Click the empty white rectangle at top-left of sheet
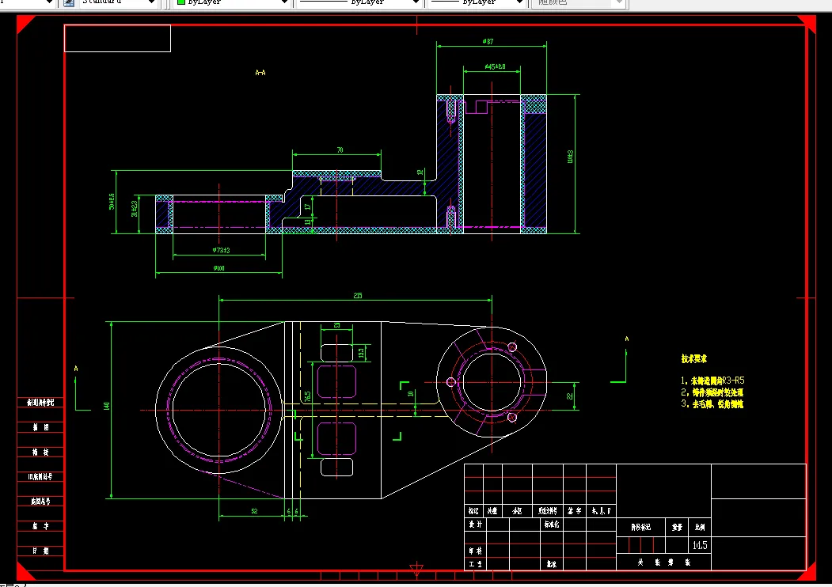832x587 pixels. (x=117, y=38)
